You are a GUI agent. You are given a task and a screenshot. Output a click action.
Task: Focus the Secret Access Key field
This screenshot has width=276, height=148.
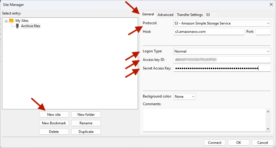coord(222,69)
